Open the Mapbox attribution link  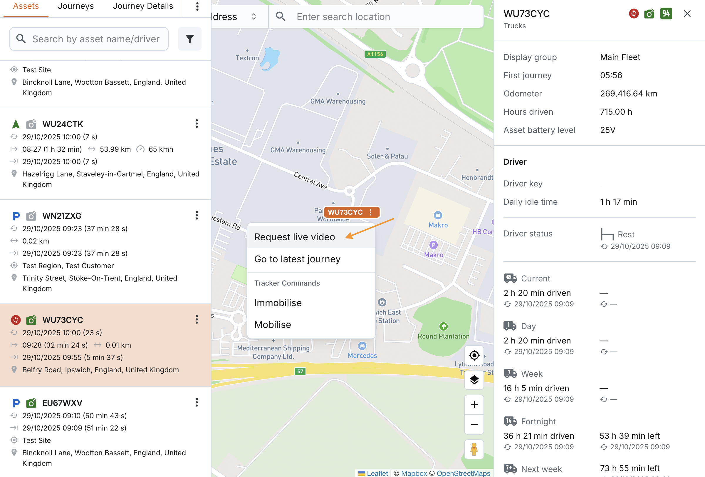414,473
